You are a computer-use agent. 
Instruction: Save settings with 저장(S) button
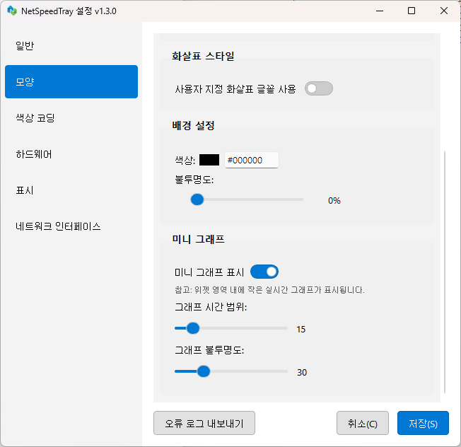coord(423,423)
